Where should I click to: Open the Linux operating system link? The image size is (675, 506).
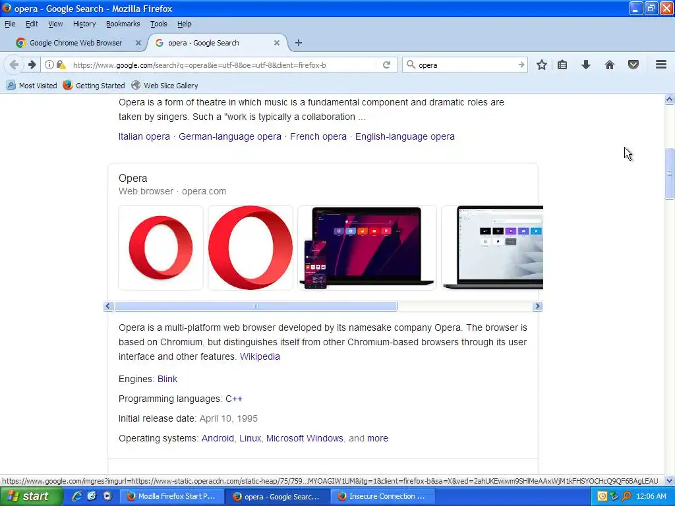point(250,438)
